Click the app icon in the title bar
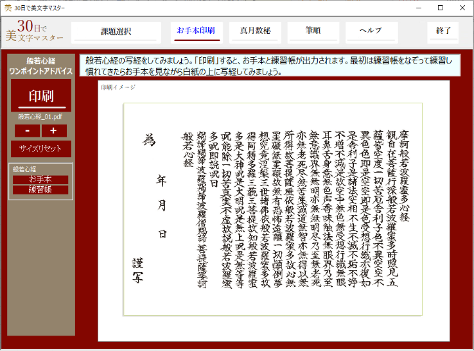This screenshot has width=474, height=351. point(7,8)
